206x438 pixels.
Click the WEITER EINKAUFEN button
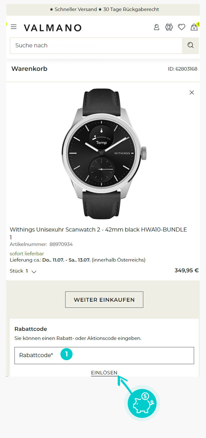coord(104,300)
